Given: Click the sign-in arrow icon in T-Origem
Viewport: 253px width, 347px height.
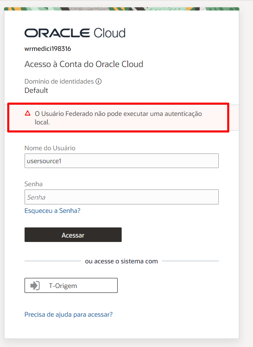Looking at the screenshot, I should (x=35, y=286).
